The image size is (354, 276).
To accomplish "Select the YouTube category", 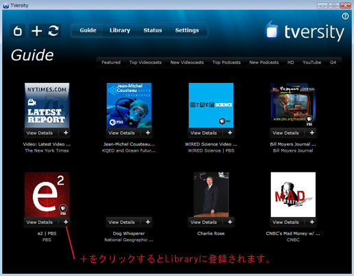I will (312, 62).
